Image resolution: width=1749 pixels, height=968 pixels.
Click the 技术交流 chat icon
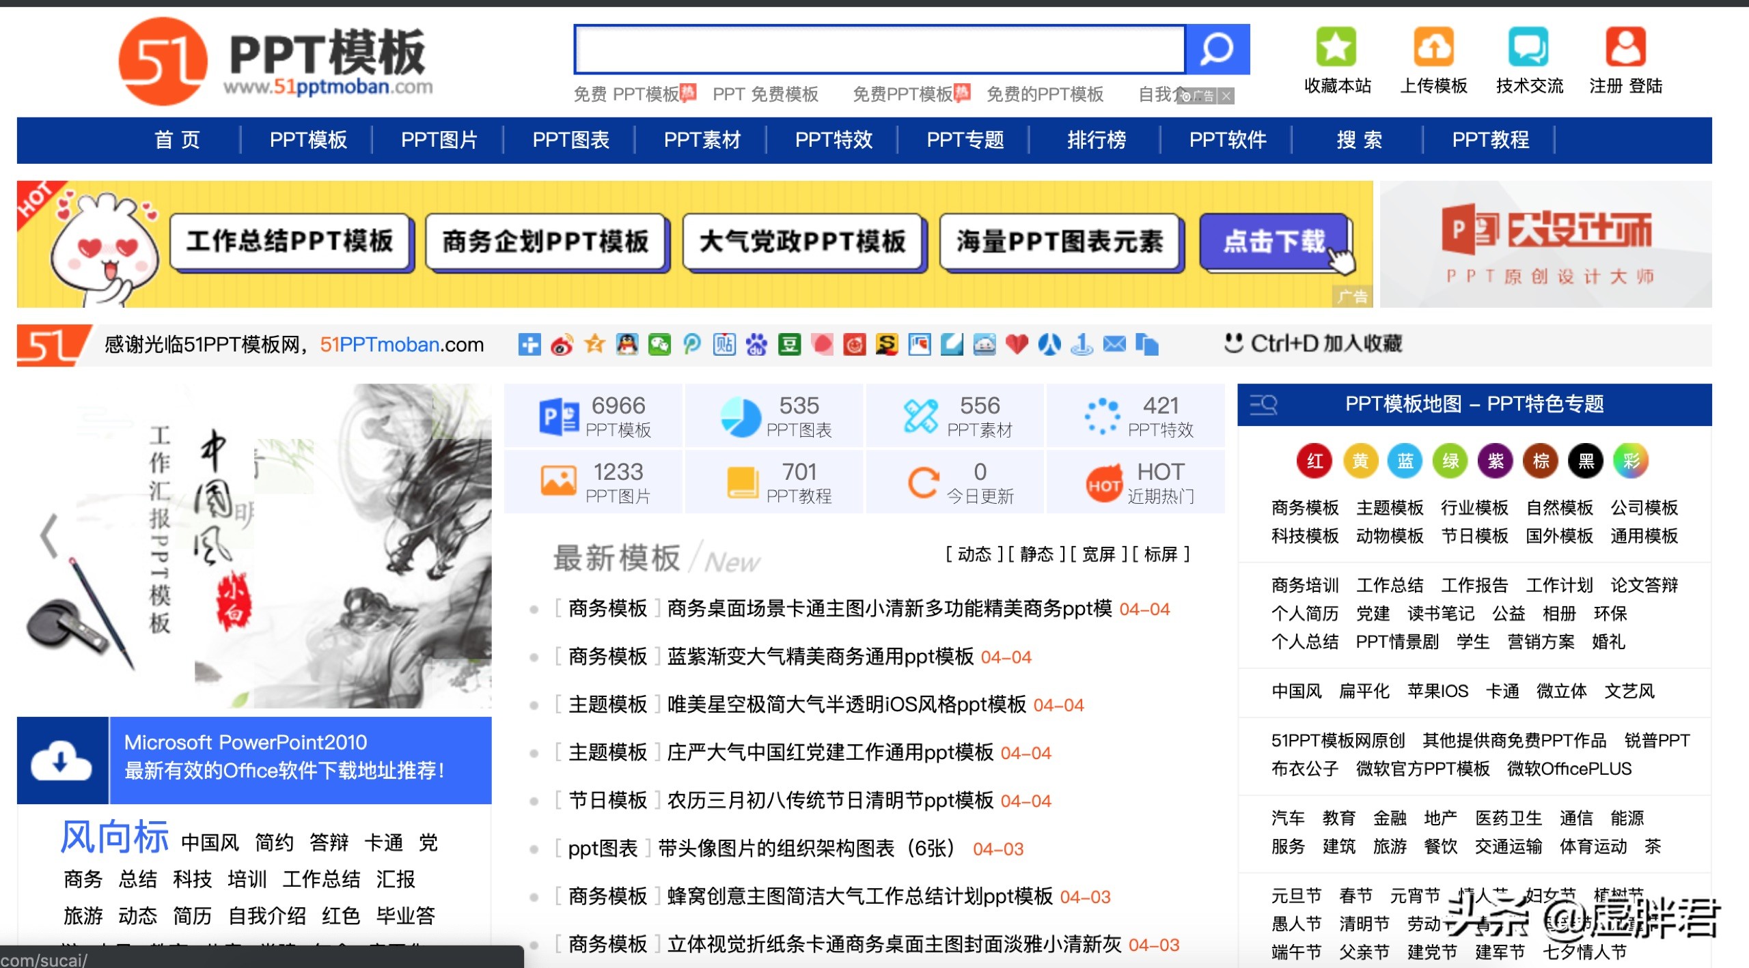(x=1528, y=47)
